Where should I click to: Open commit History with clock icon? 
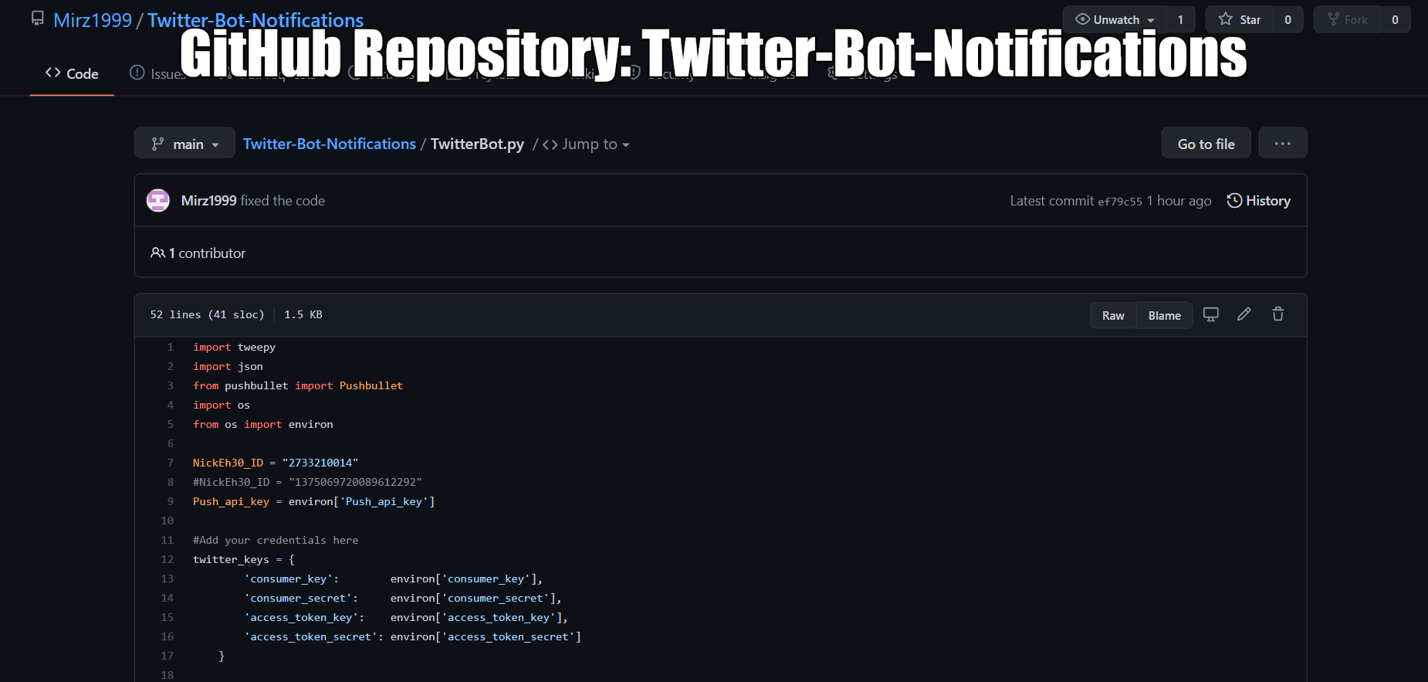click(1258, 201)
